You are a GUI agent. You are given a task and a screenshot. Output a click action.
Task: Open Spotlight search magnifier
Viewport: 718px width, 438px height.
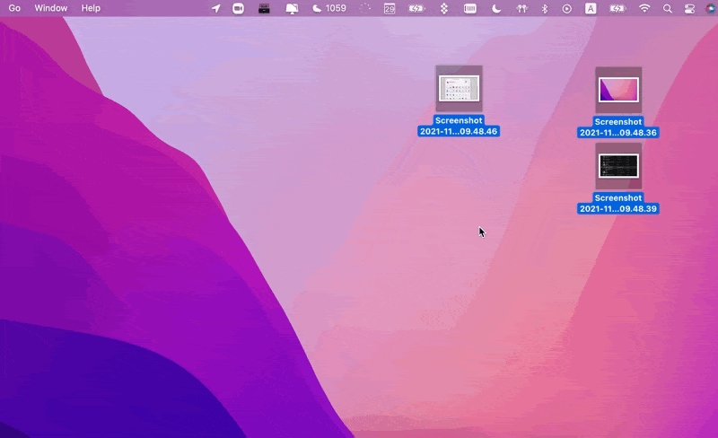[x=668, y=8]
